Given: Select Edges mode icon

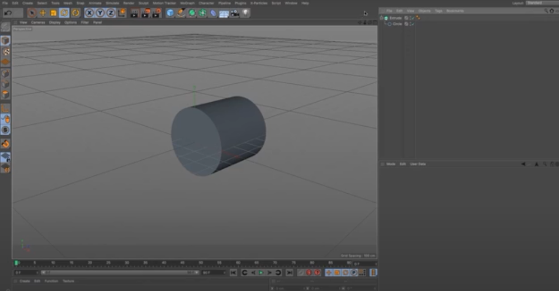Looking at the screenshot, I should [x=6, y=84].
